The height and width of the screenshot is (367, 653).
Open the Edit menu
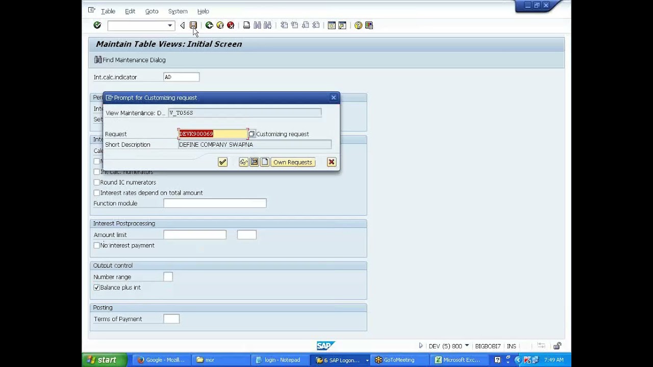(x=130, y=11)
